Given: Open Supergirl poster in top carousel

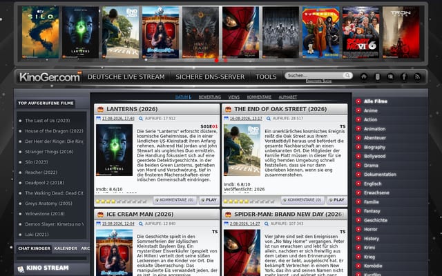Looking at the screenshot, I should [320, 32].
